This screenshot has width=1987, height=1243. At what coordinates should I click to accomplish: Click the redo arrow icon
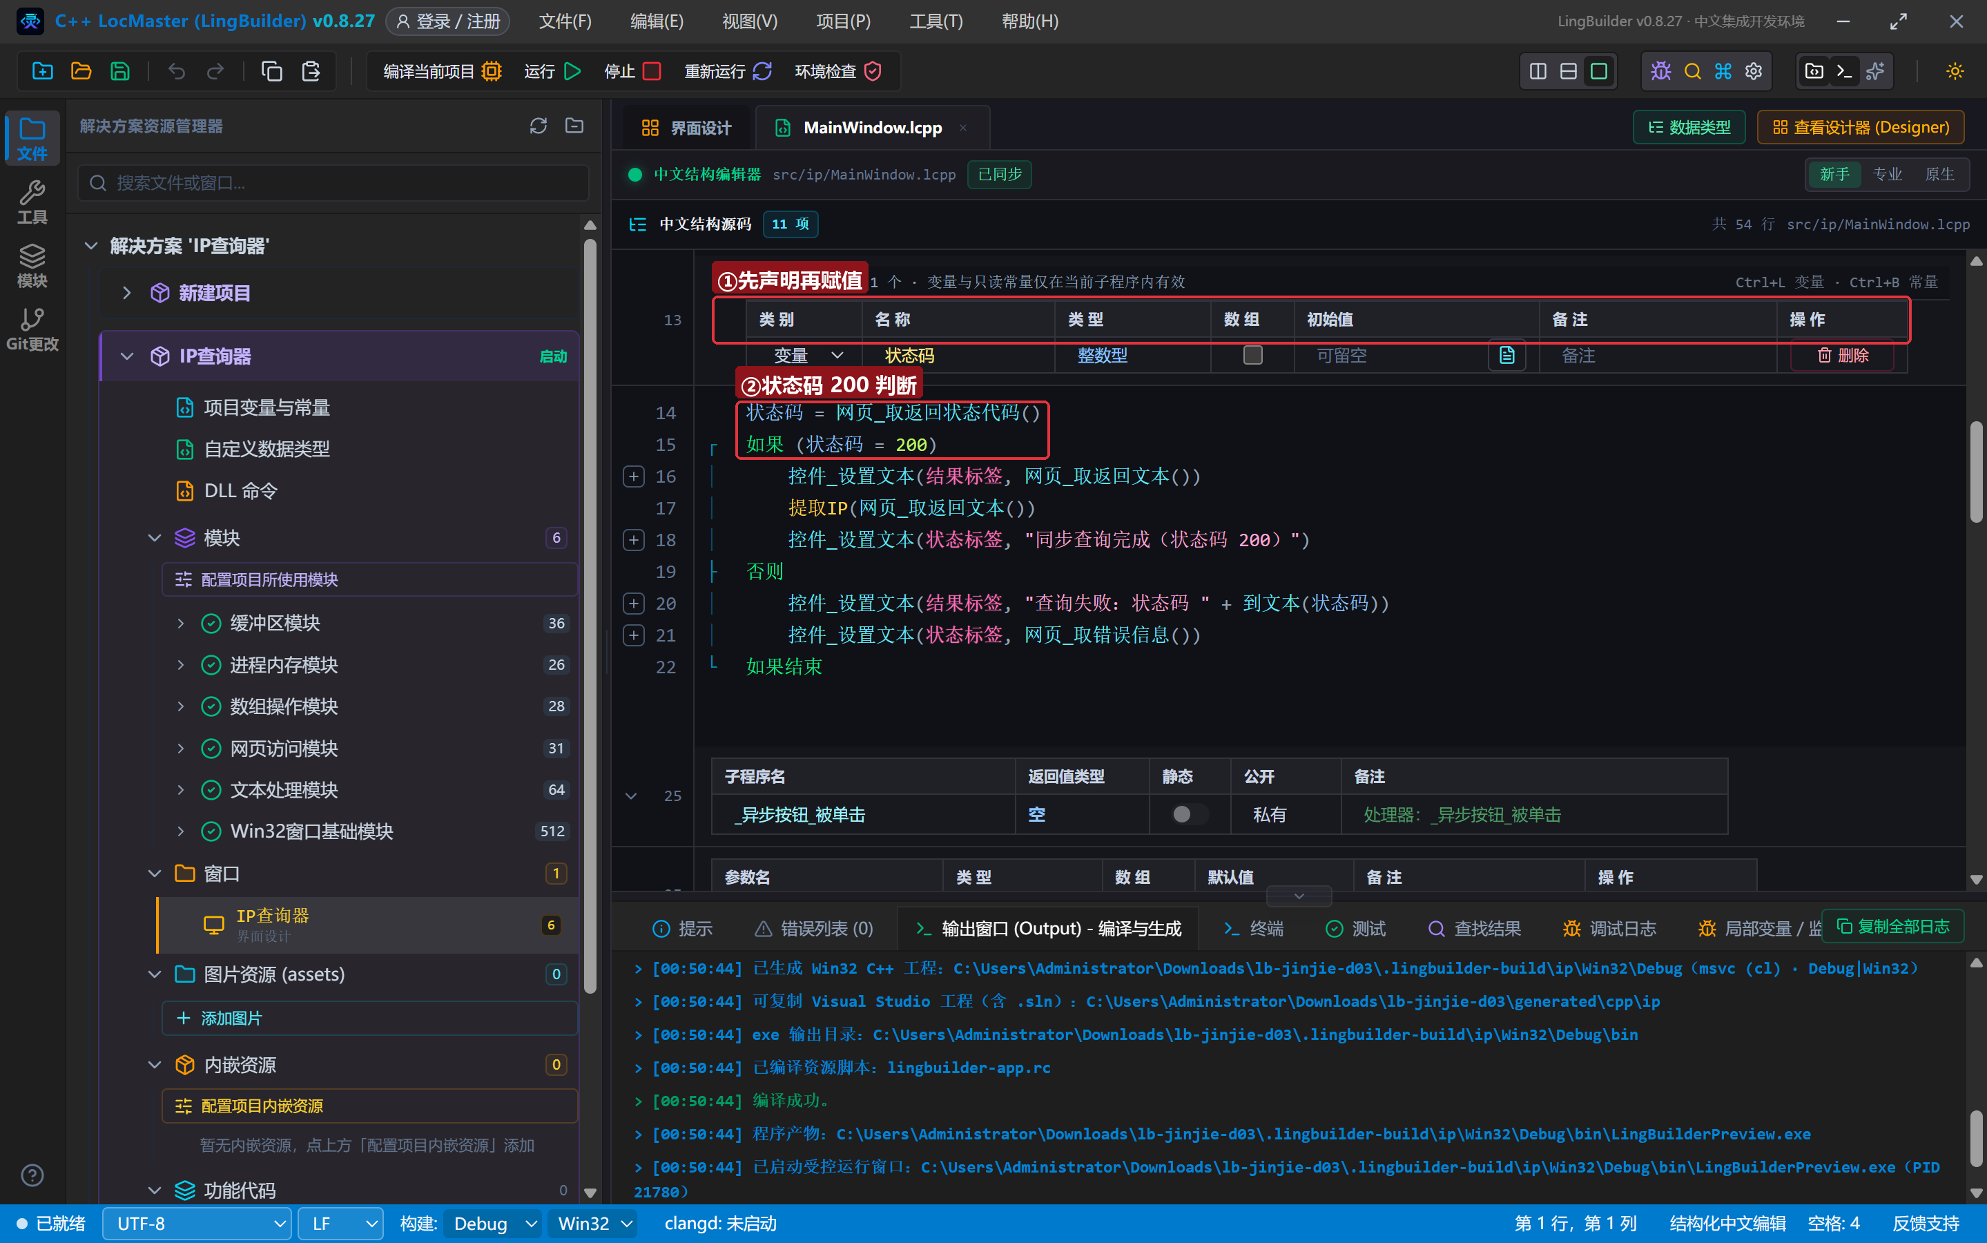tap(215, 72)
